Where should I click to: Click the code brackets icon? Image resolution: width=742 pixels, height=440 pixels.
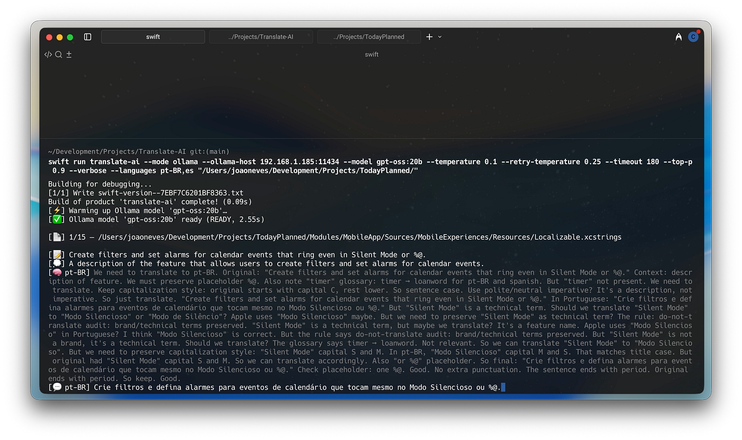pos(48,54)
